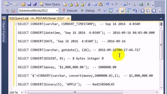Click the horizontal scrollbar thumb
The width and height of the screenshot is (167, 94).
(75, 92)
